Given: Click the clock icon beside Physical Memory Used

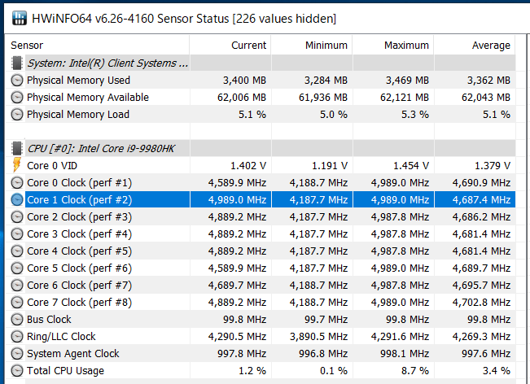Looking at the screenshot, I should pyautogui.click(x=17, y=81).
